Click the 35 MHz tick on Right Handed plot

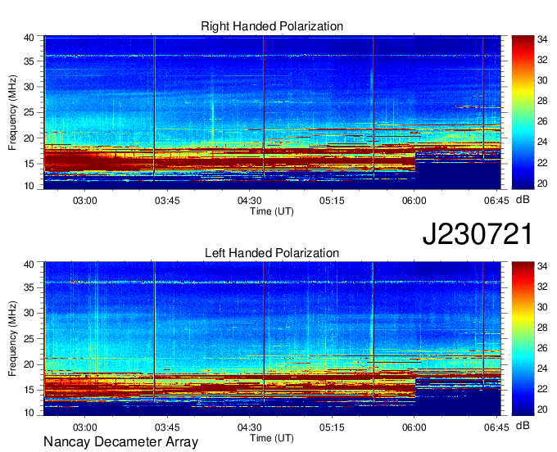point(29,61)
